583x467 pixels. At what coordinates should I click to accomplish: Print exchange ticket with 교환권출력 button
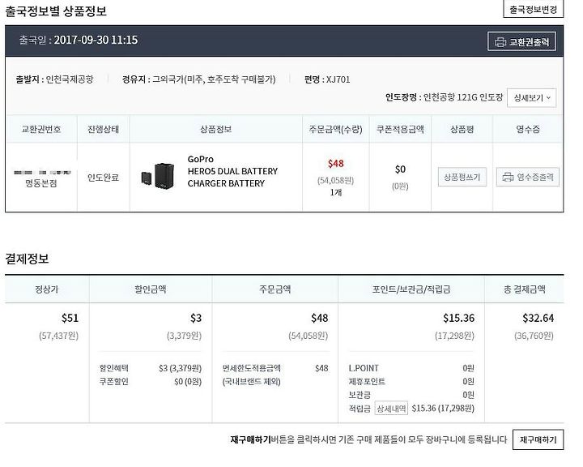point(521,41)
